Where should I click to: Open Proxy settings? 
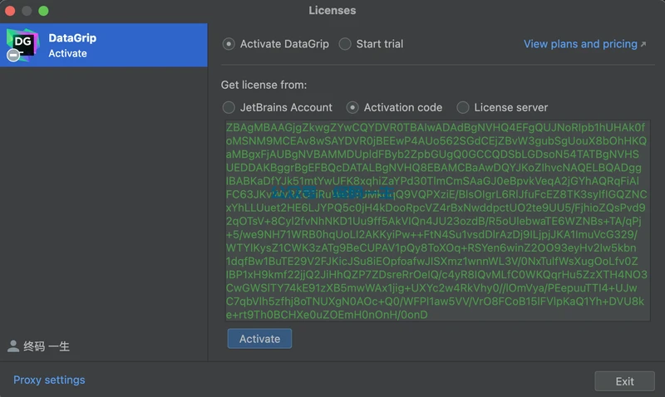tap(49, 380)
